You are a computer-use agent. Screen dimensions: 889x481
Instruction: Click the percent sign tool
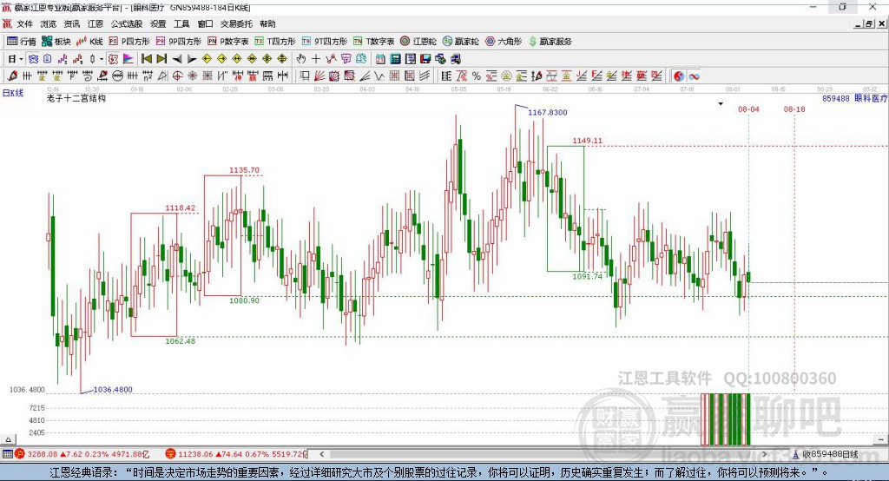[477, 76]
